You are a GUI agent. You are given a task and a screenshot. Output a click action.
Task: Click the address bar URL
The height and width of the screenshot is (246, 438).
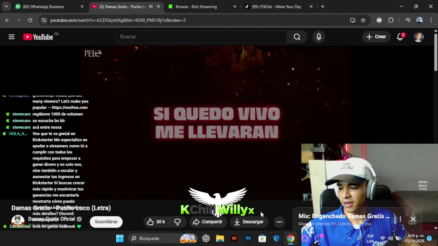coord(118,20)
